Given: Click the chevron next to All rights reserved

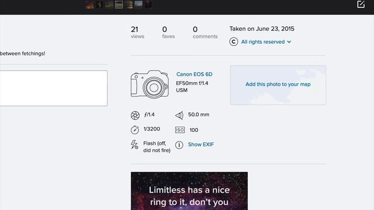Looking at the screenshot, I should (289, 42).
